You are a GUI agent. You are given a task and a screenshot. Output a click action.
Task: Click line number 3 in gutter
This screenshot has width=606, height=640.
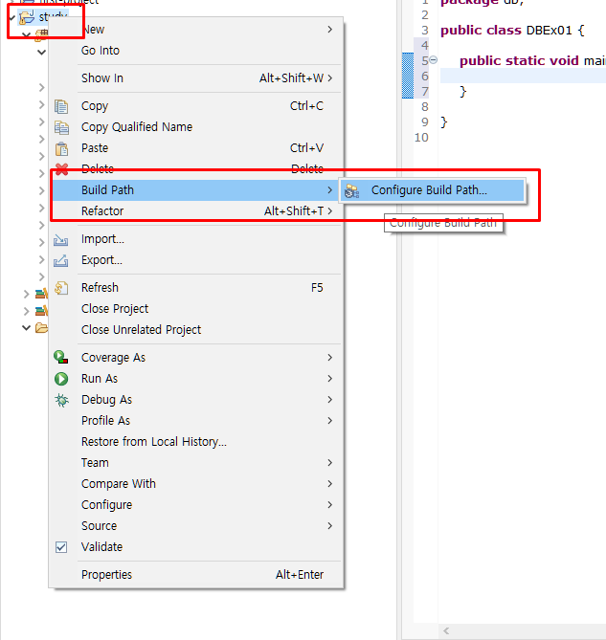coord(425,31)
